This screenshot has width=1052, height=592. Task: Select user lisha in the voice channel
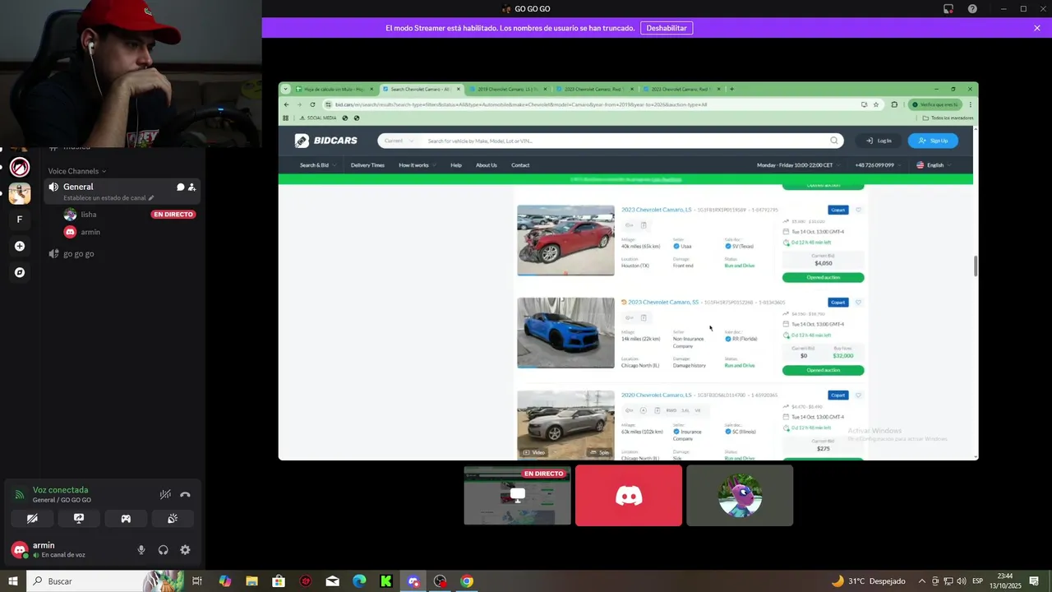88,215
